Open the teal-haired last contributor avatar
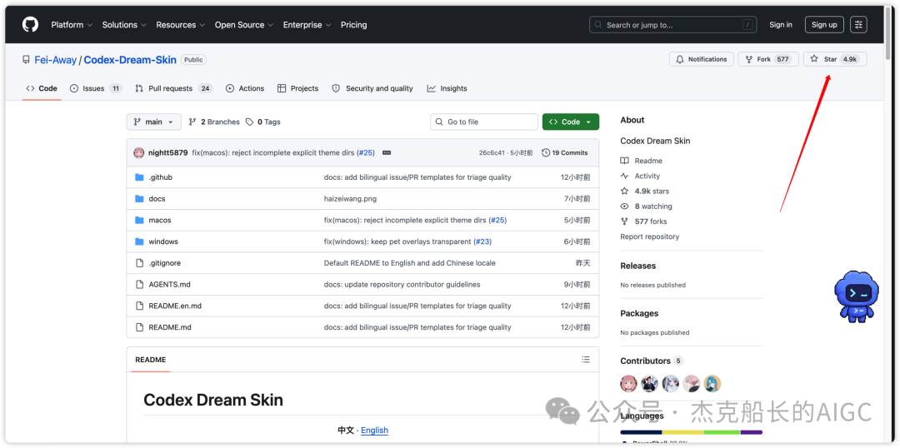Viewport: 900px width, 448px height. tap(712, 383)
